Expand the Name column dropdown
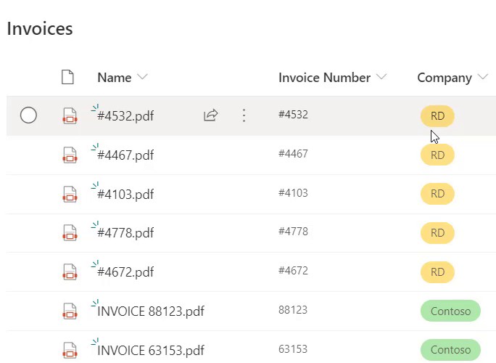 (x=143, y=77)
